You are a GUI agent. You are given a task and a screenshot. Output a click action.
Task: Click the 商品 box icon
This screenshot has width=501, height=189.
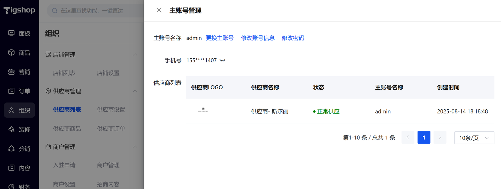pos(12,52)
